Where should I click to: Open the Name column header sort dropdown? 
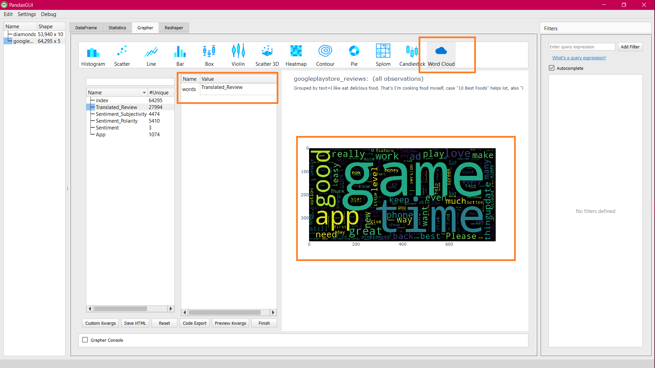pyautogui.click(x=144, y=93)
